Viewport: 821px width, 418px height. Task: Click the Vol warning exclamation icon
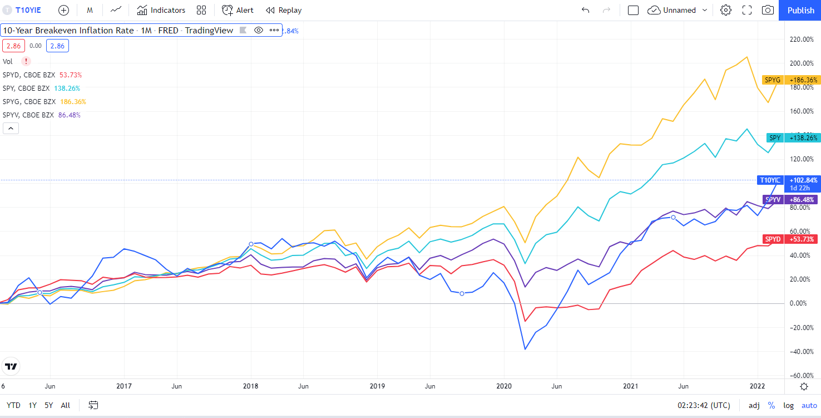coord(26,62)
